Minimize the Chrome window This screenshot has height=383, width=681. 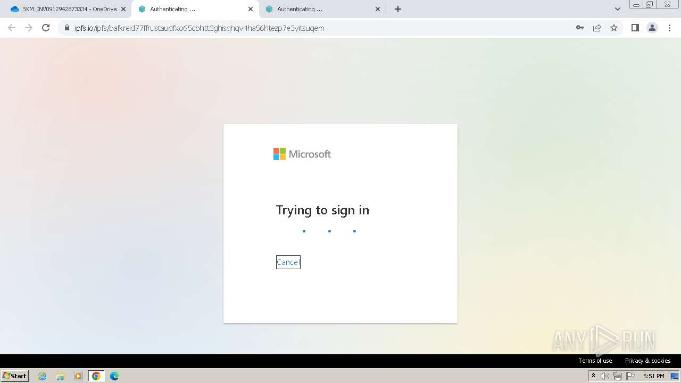click(x=636, y=4)
